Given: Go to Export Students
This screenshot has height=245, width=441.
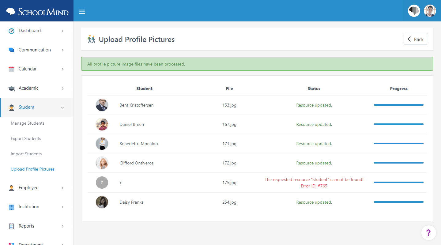Looking at the screenshot, I should click(26, 138).
